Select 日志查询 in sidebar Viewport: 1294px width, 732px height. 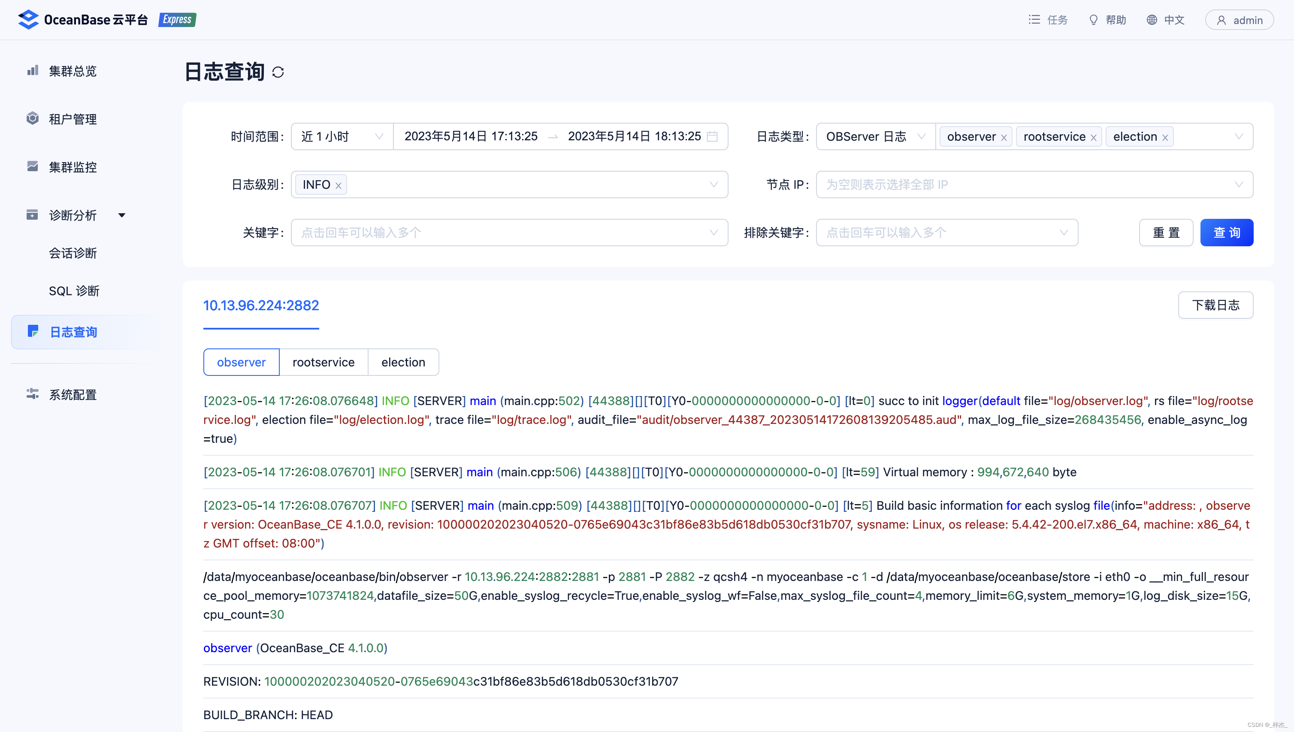(x=84, y=332)
